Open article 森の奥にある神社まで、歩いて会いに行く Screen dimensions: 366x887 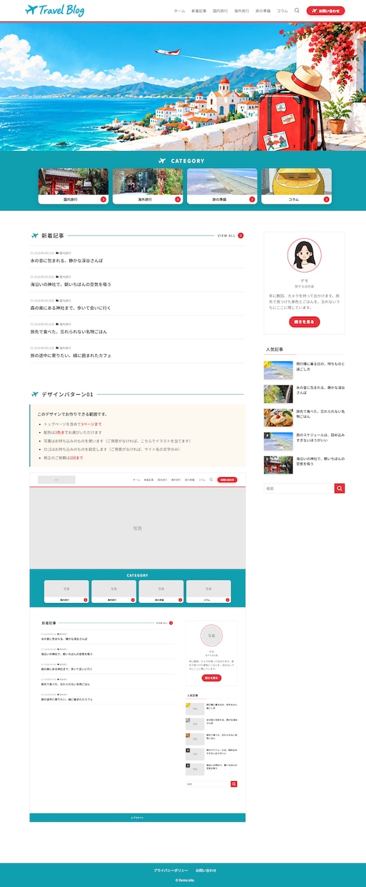coord(71,308)
